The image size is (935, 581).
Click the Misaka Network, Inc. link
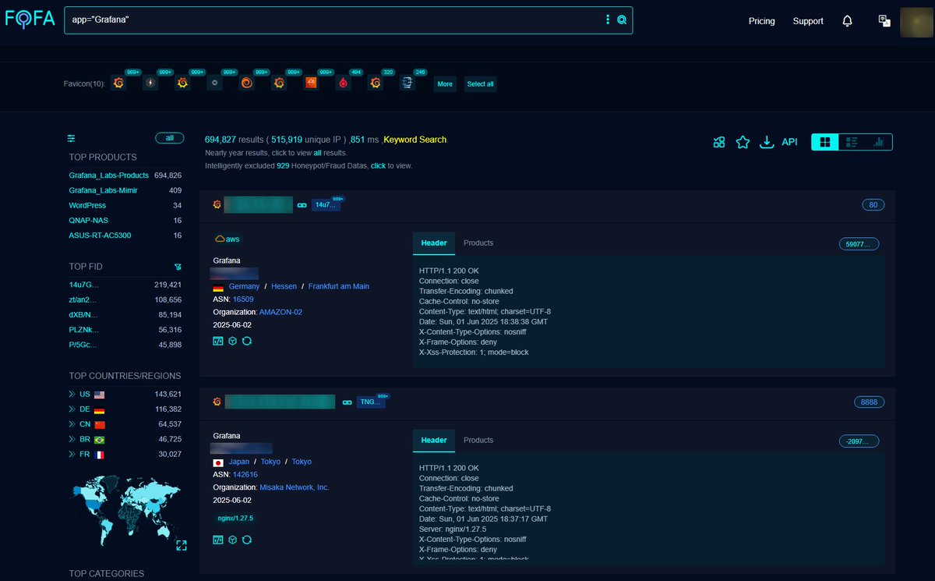click(295, 487)
